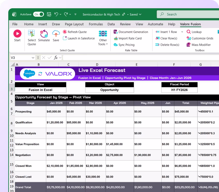This screenshot has height=192, width=219.
Task: Click the formula bar confirm checkmark icon
Action: [x=50, y=58]
